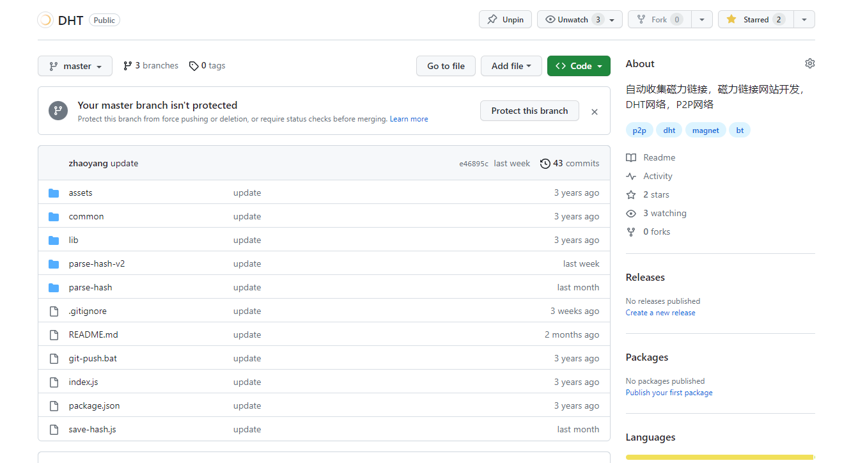Viewport: 858px width, 463px height.
Task: Click the DHT repository avatar icon
Action: (45, 20)
